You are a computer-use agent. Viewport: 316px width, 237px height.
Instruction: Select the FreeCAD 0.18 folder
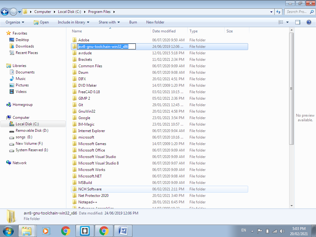[x=160, y=92]
